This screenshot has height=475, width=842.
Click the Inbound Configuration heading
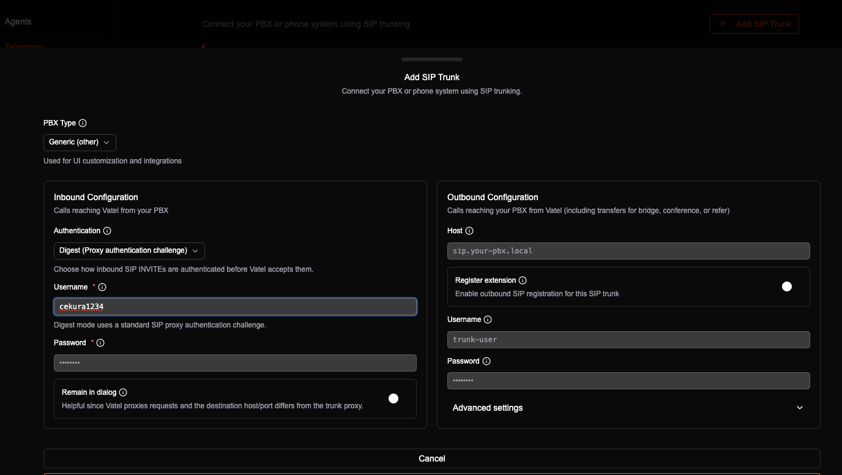pyautogui.click(x=96, y=197)
